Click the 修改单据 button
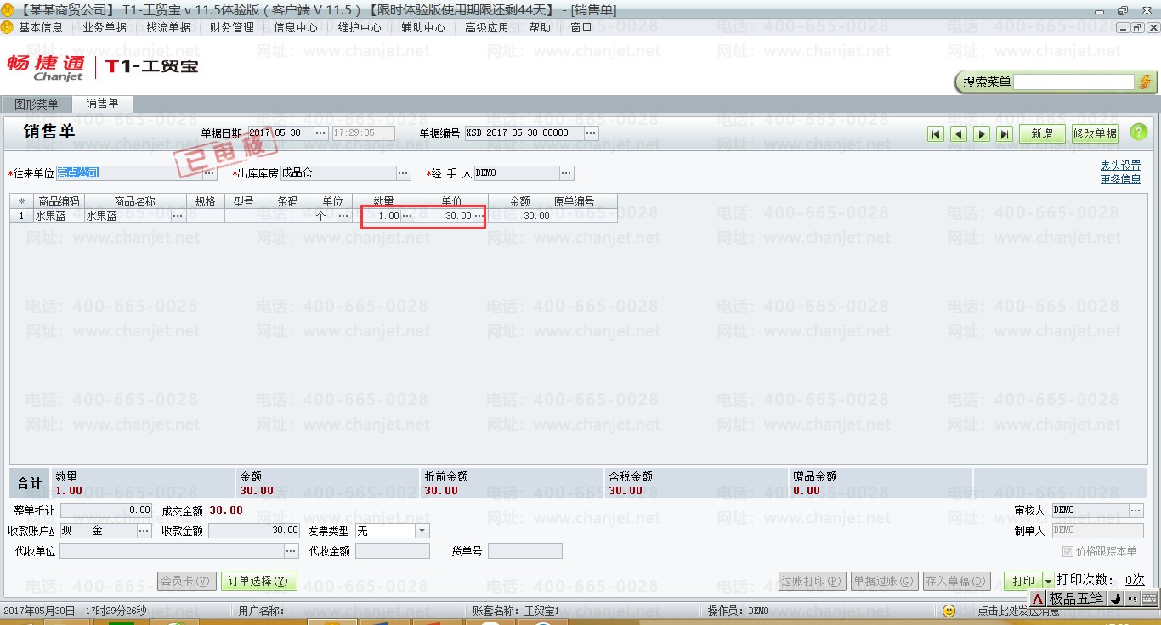This screenshot has height=625, width=1161. 1095,133
